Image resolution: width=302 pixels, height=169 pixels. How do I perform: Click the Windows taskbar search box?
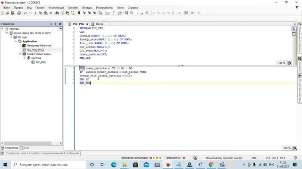point(49,165)
